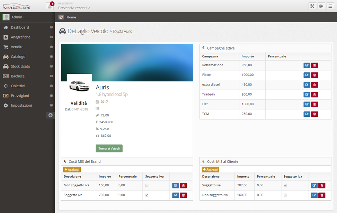Click the refresh icon beside Home

[x=61, y=17]
